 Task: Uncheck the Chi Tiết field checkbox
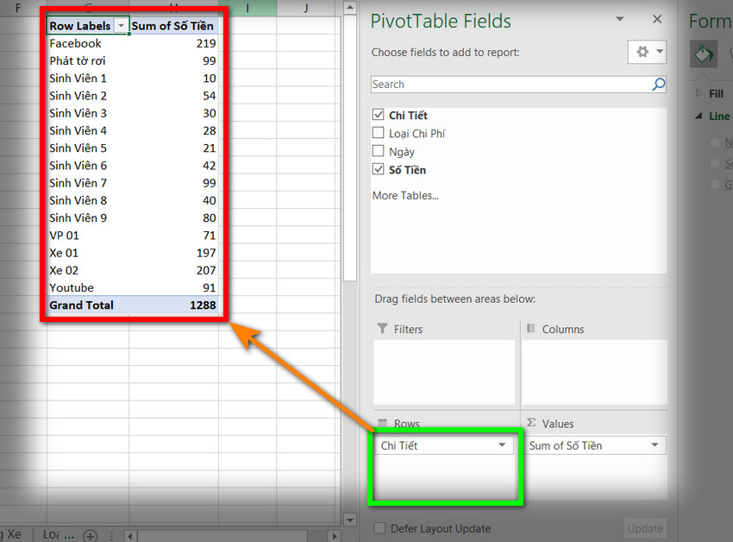click(x=379, y=115)
